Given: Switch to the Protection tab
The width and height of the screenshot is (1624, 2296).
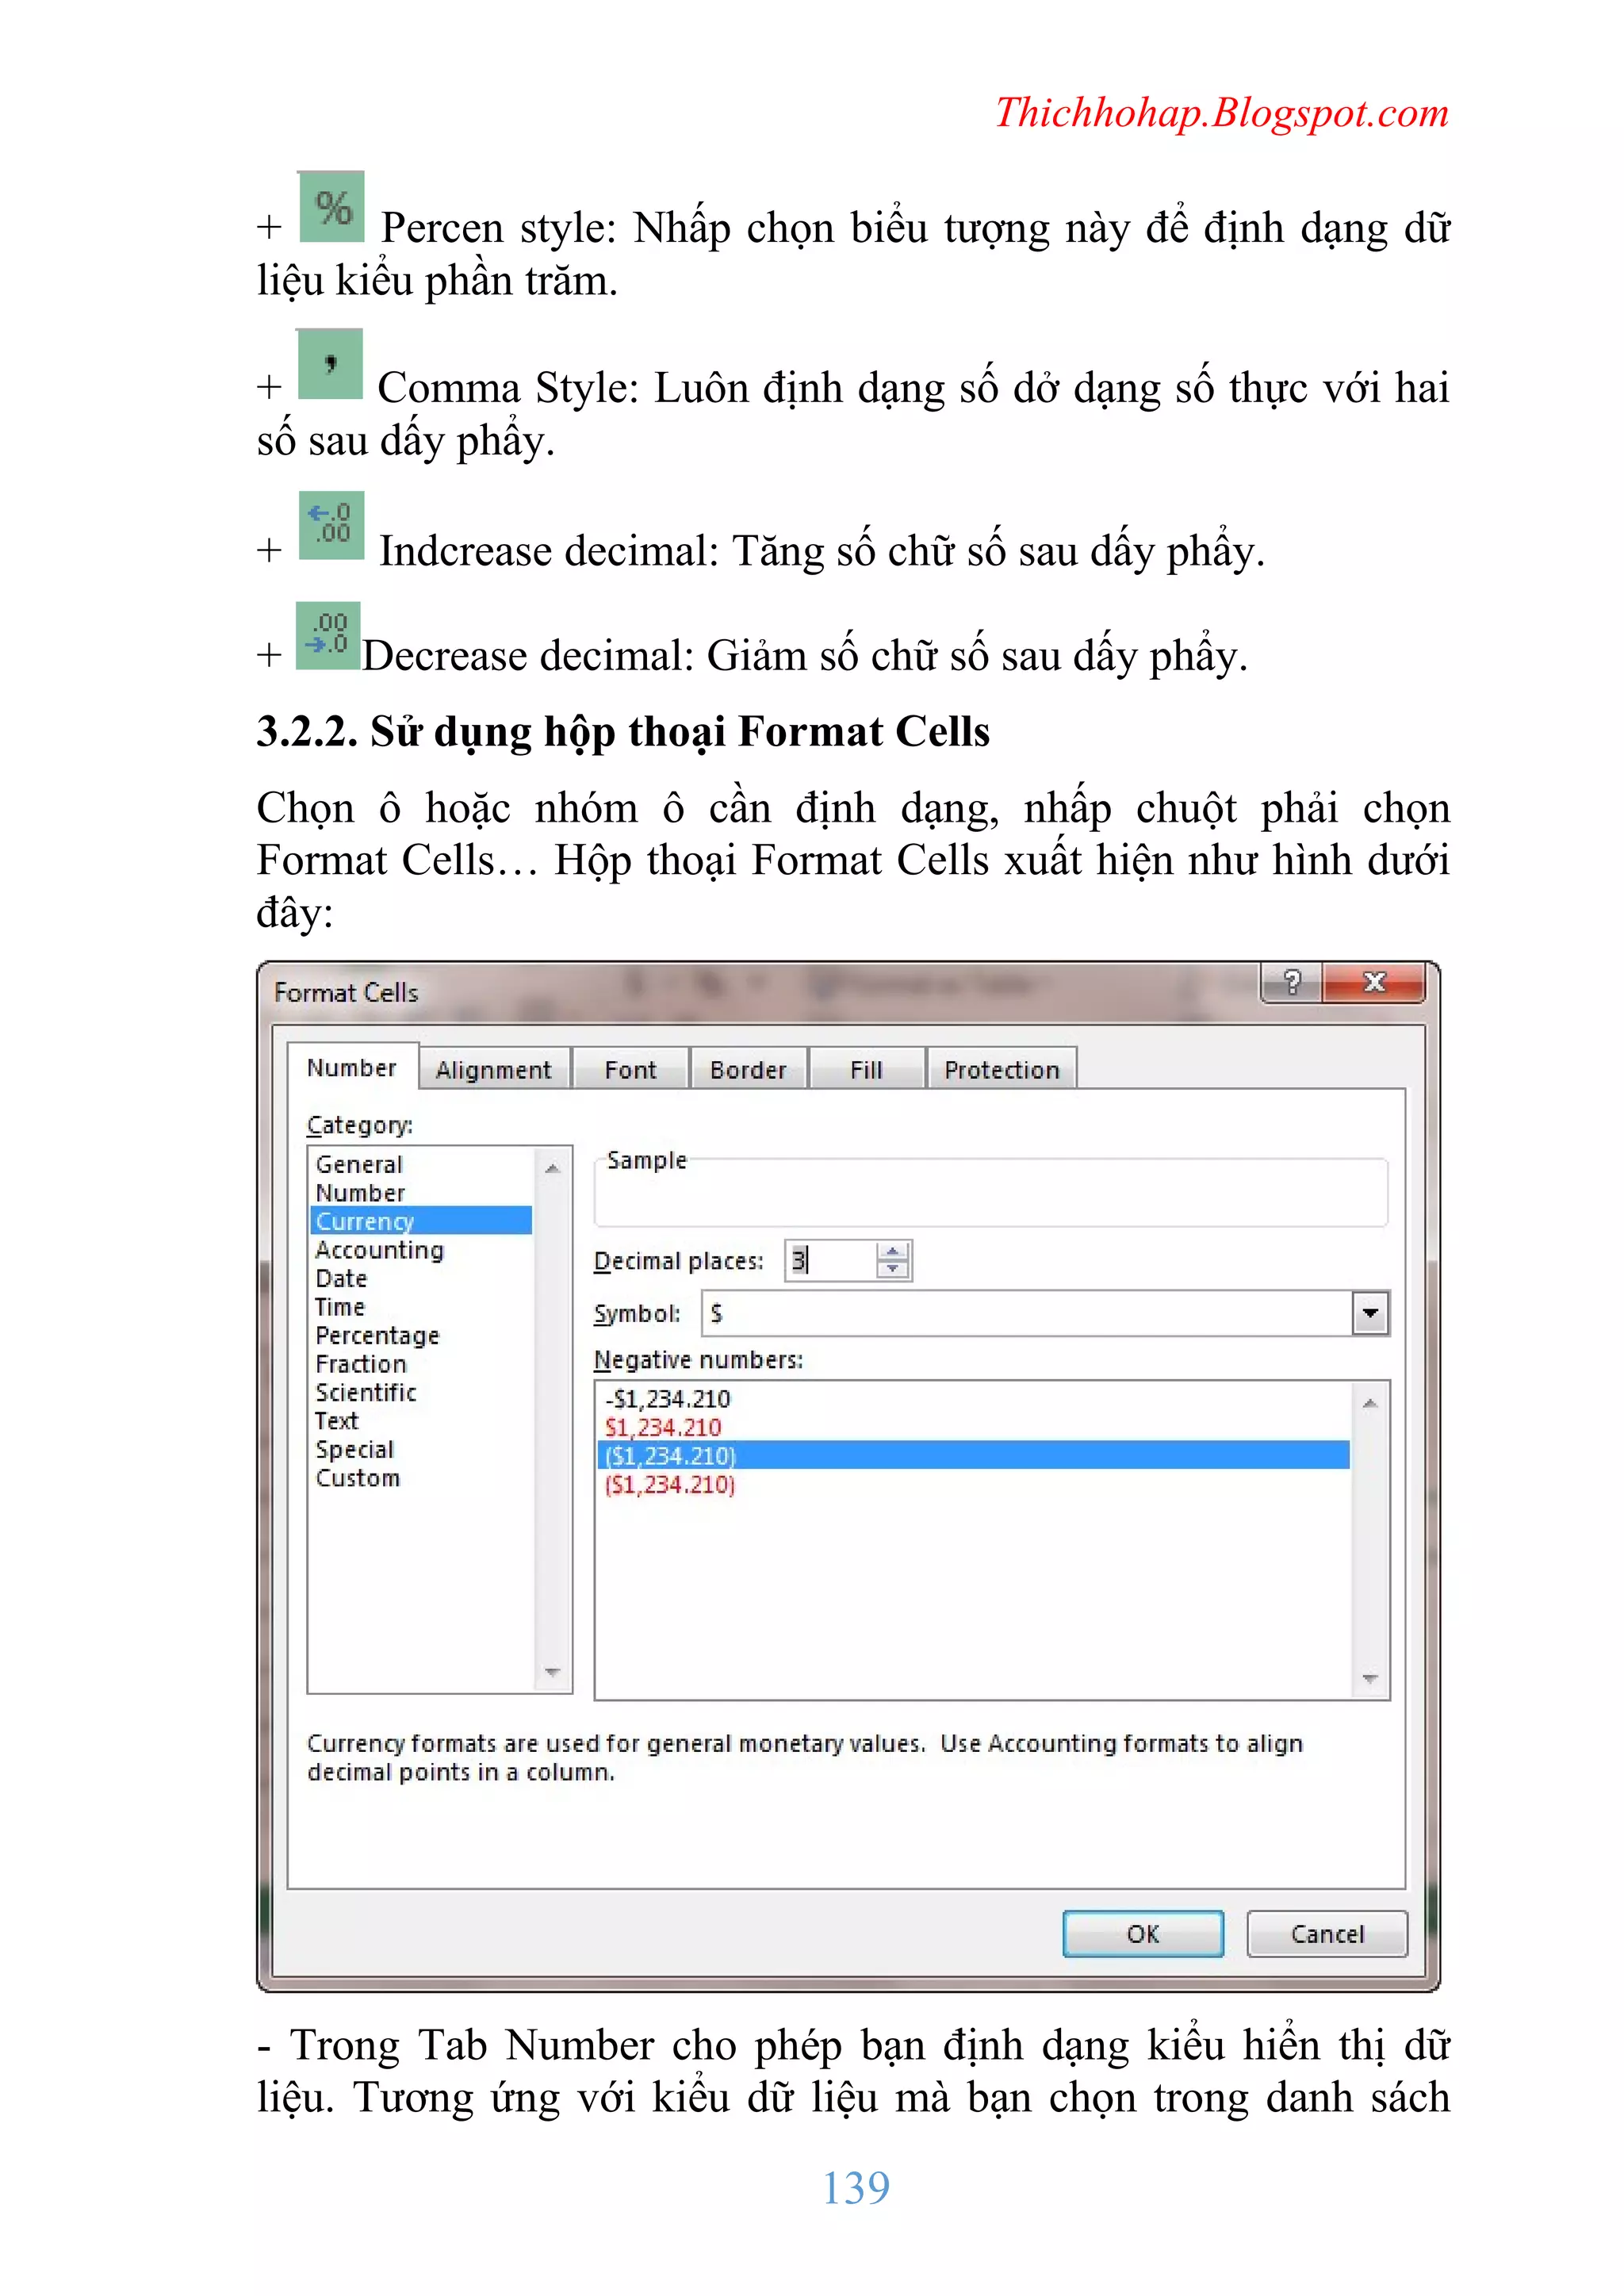Looking at the screenshot, I should click(x=1001, y=1070).
